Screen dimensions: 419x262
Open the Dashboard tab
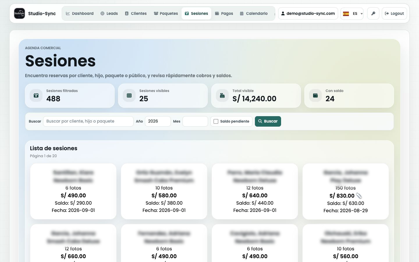tap(80, 13)
